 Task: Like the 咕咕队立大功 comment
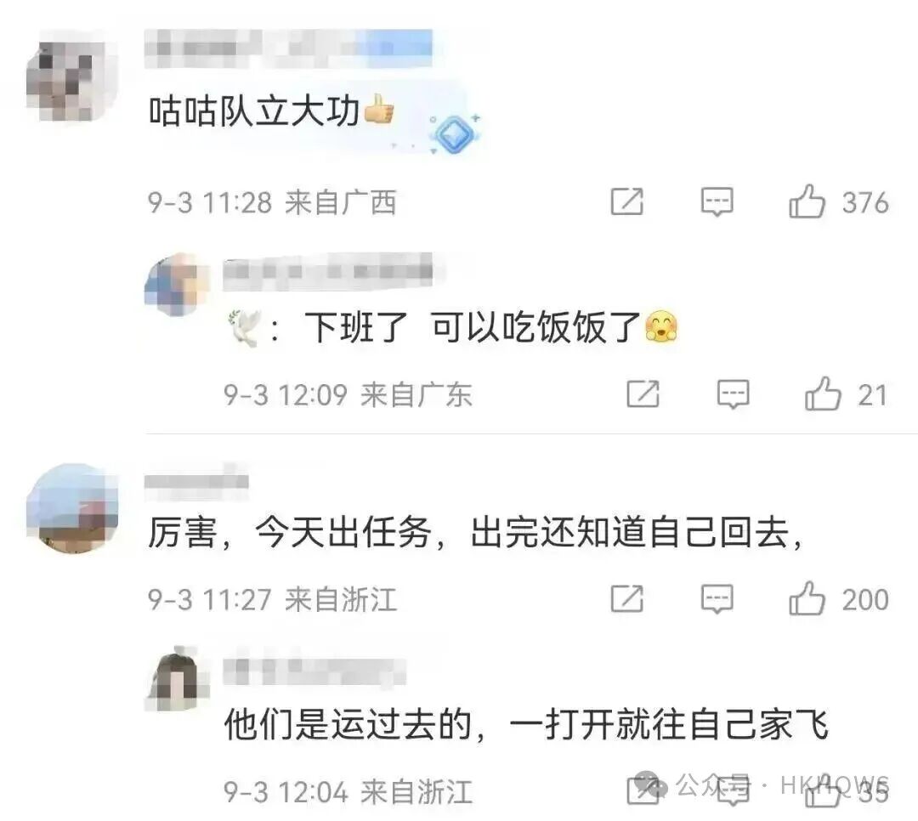(807, 201)
